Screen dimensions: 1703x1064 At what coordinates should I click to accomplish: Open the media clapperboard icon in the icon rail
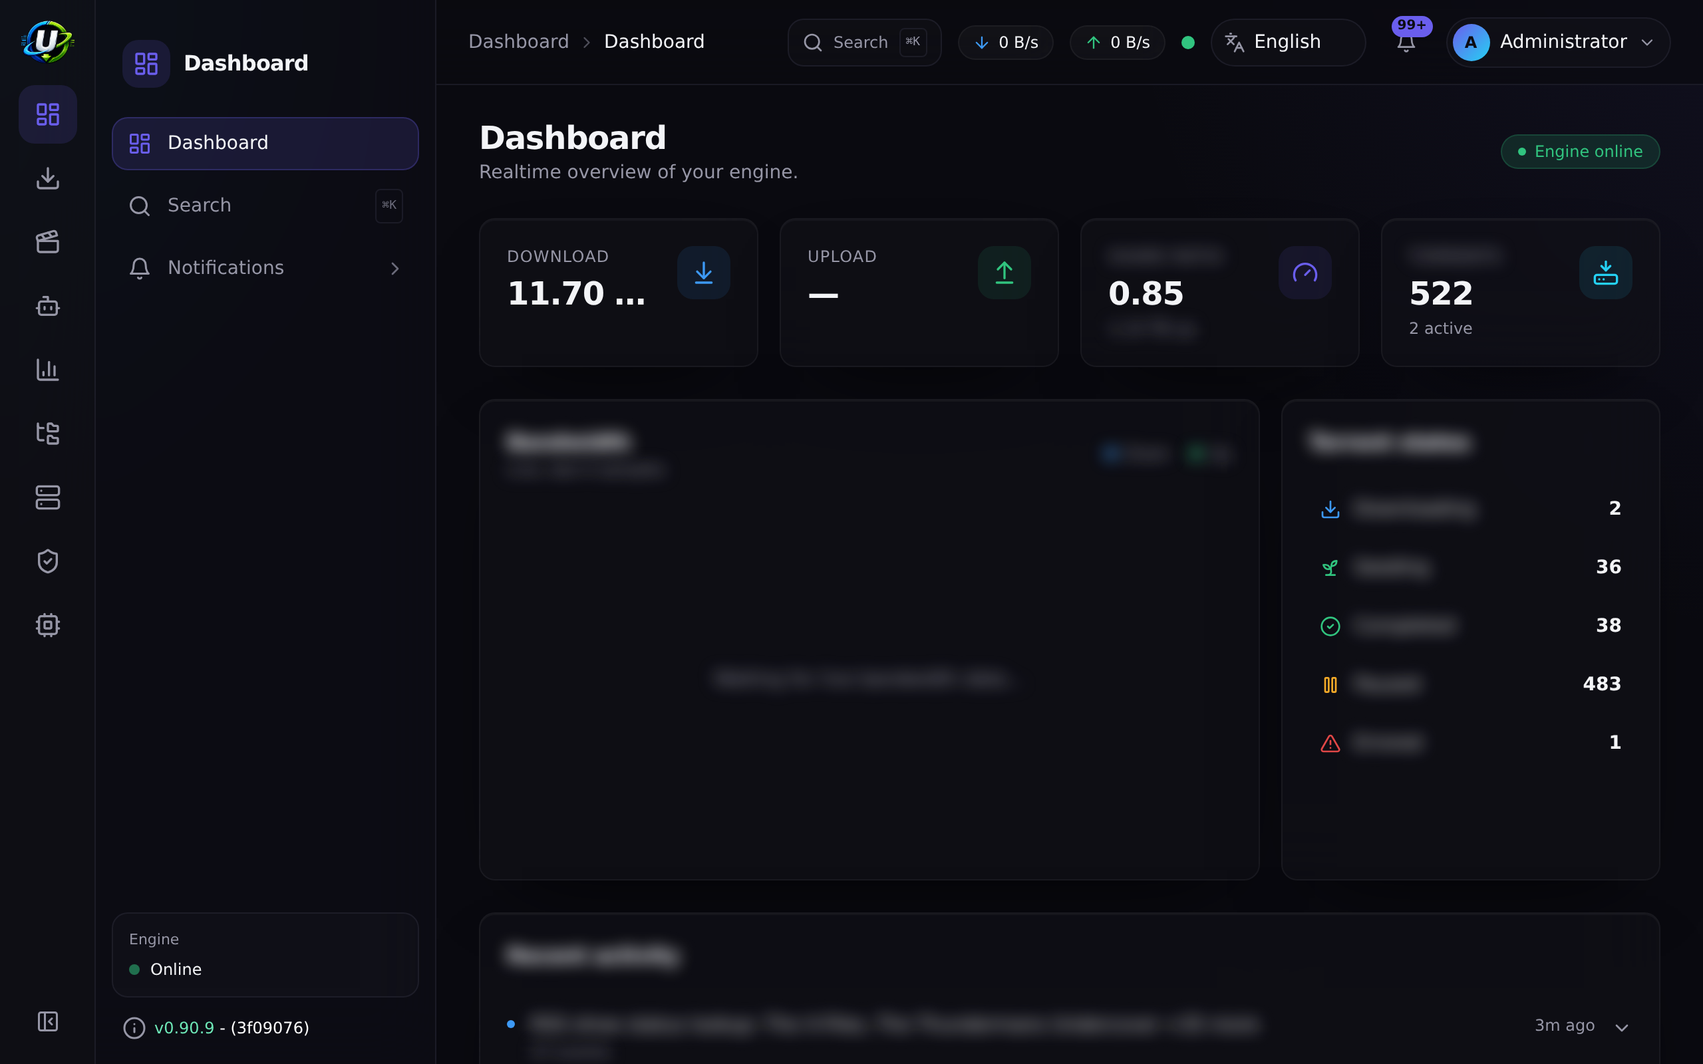point(48,242)
